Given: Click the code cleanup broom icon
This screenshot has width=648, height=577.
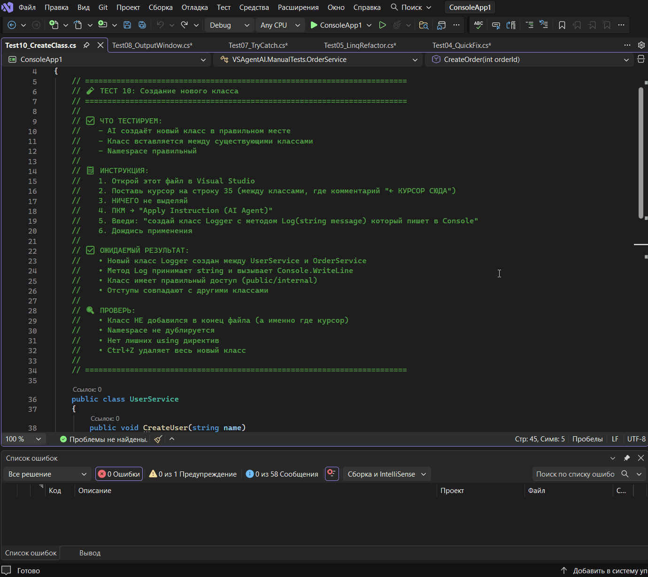Looking at the screenshot, I should pos(158,439).
